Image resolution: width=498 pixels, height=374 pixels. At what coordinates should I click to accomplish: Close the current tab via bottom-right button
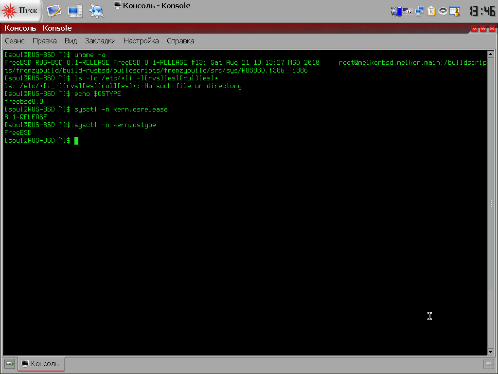pyautogui.click(x=488, y=363)
